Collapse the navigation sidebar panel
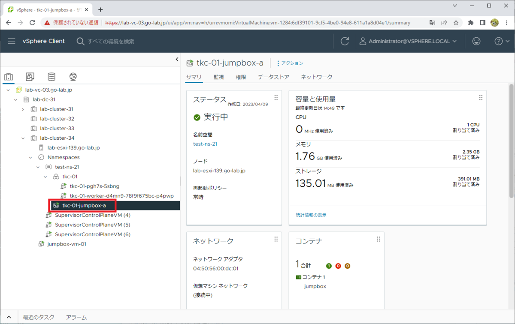The image size is (515, 324). (x=177, y=60)
